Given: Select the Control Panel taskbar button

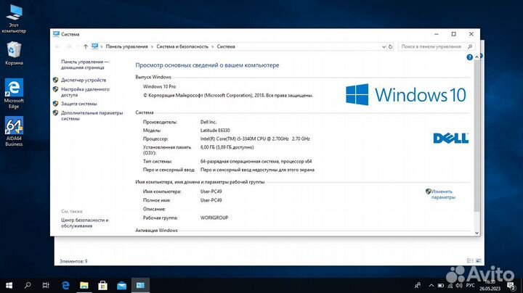Looking at the screenshot, I should point(140,285).
